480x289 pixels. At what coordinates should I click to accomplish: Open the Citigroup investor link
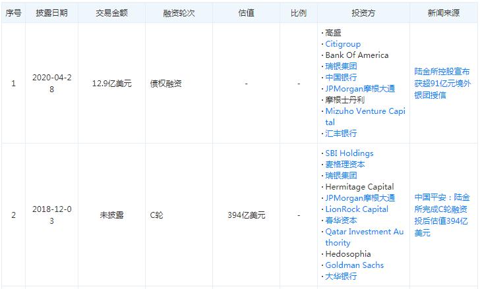343,44
